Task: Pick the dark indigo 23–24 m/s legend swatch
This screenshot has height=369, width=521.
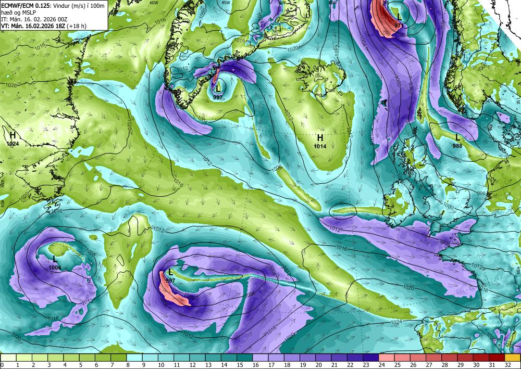Action: (371, 358)
